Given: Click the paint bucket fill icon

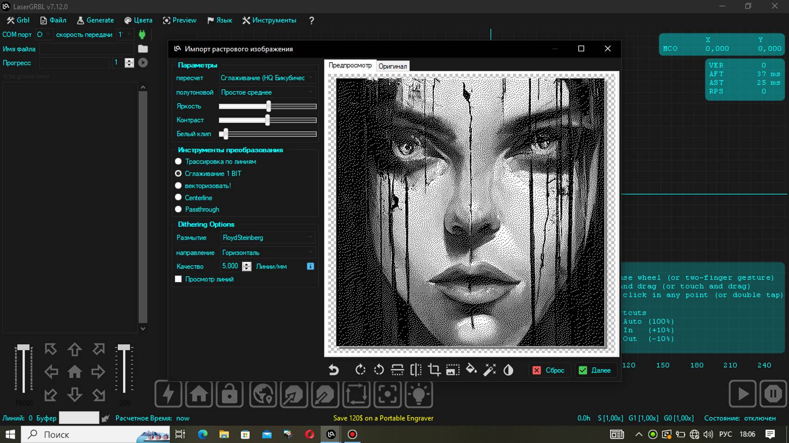Looking at the screenshot, I should tap(471, 370).
